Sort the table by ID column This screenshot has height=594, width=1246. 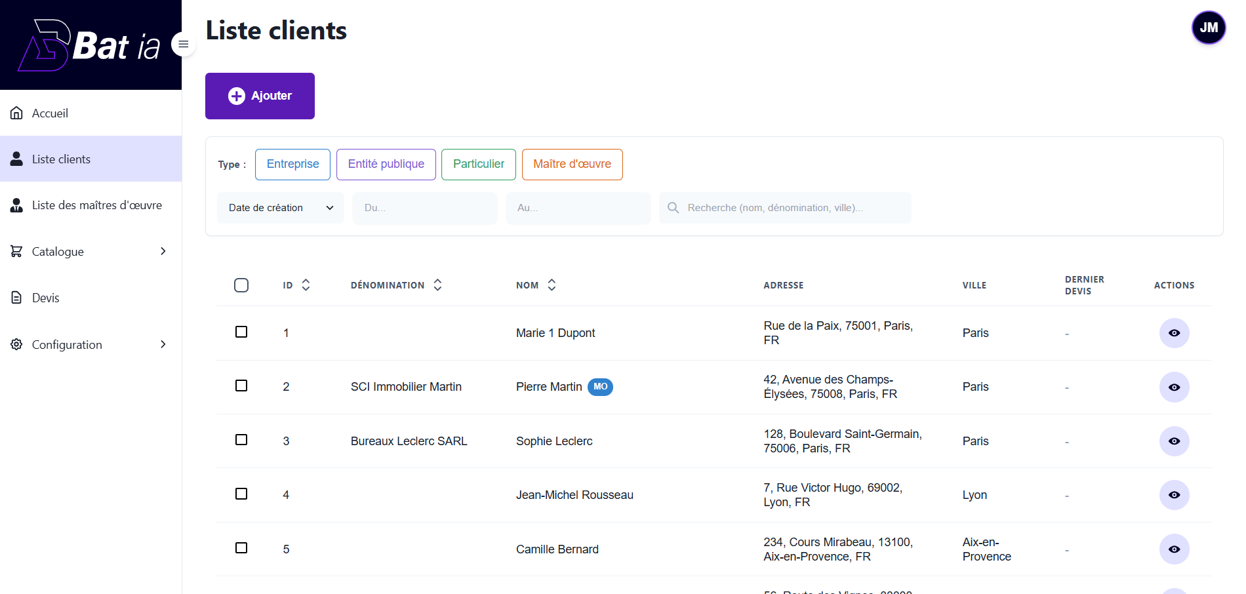click(306, 285)
